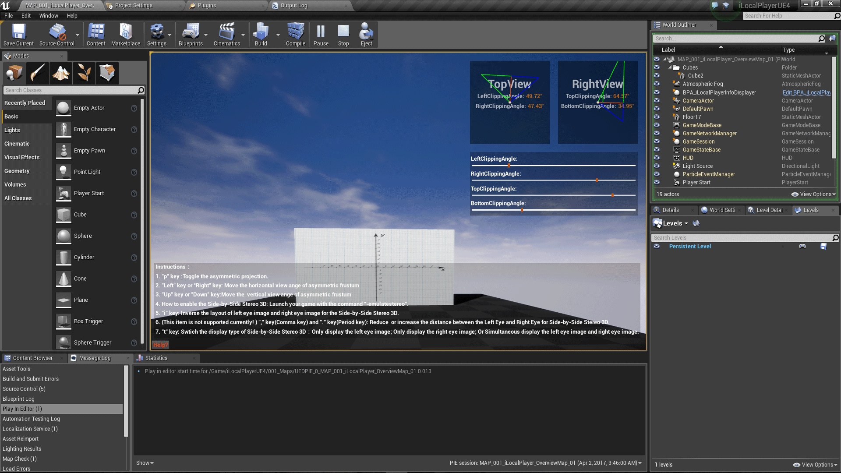
Task: Hide the Atmospheric Fog actor
Action: point(657,84)
